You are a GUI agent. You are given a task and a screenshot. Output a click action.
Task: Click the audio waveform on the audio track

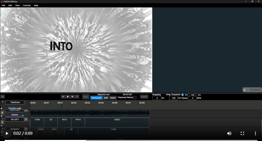click(90, 113)
